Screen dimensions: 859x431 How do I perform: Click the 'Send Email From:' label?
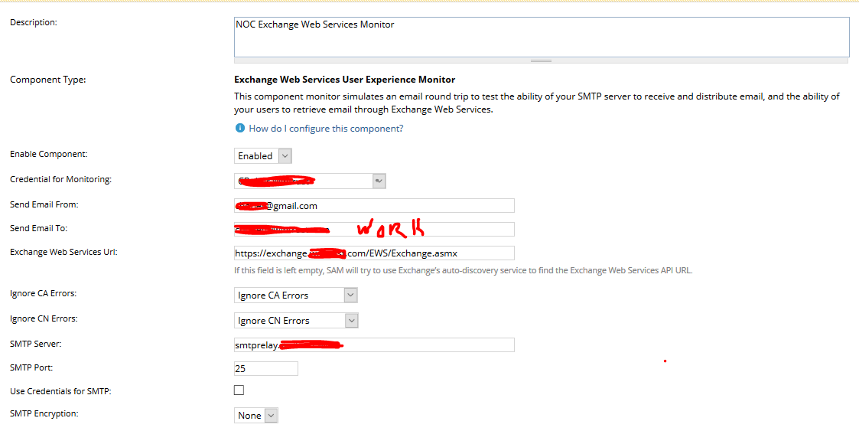pyautogui.click(x=44, y=204)
